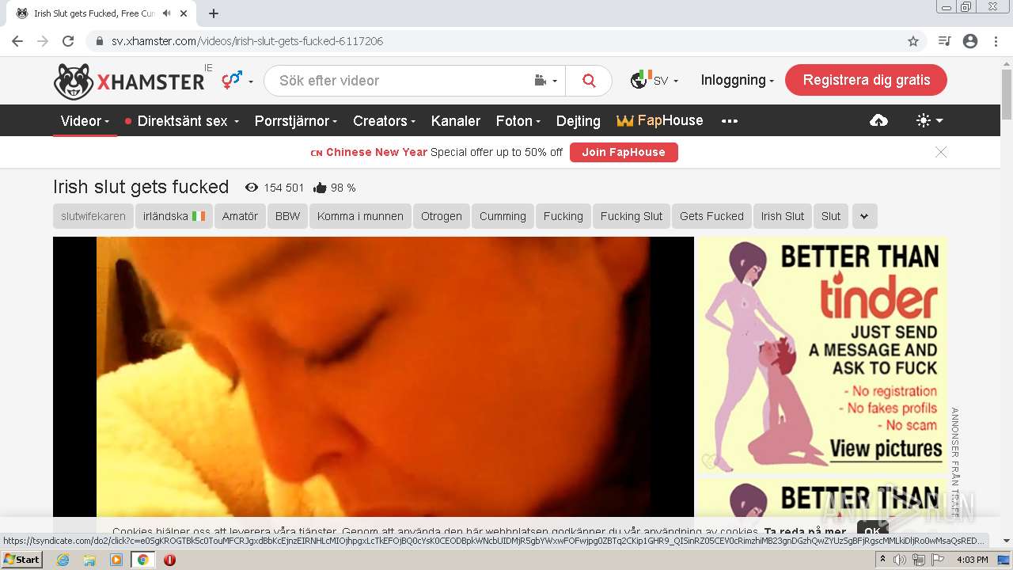Click the 4:03 PM taskbar clock
The image size is (1013, 570).
pos(972,560)
